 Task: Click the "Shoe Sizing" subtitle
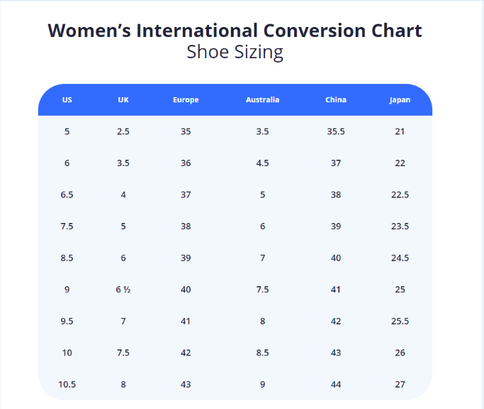235,53
